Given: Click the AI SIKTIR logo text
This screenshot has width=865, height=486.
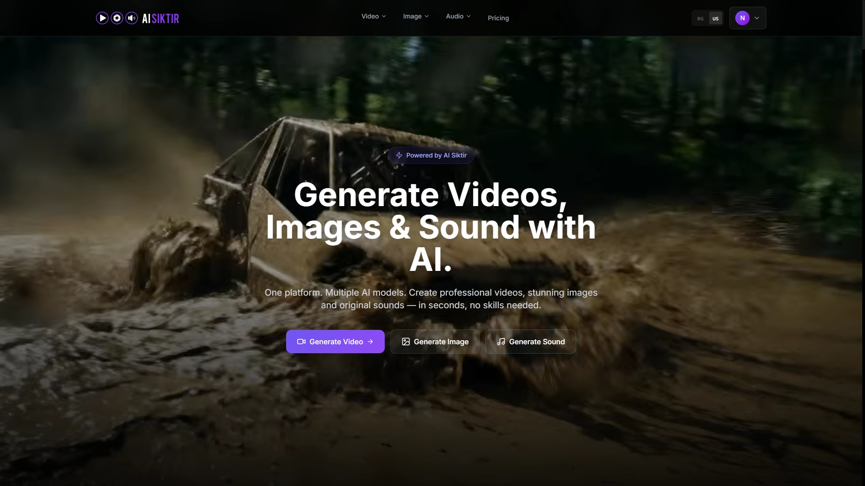Looking at the screenshot, I should (x=161, y=18).
